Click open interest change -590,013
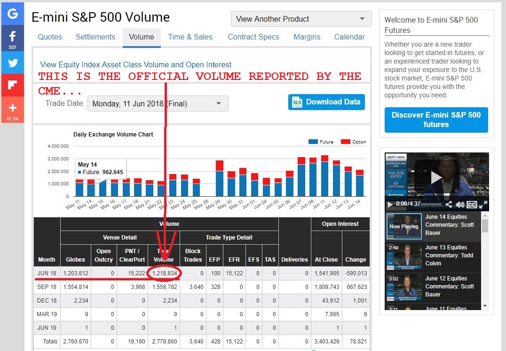The image size is (506, 351). point(356,273)
